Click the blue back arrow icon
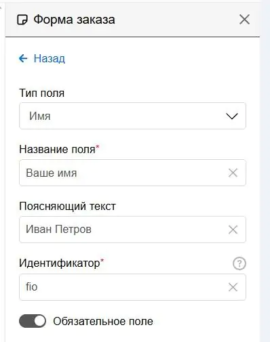The height and width of the screenshot is (342, 270). 23,58
